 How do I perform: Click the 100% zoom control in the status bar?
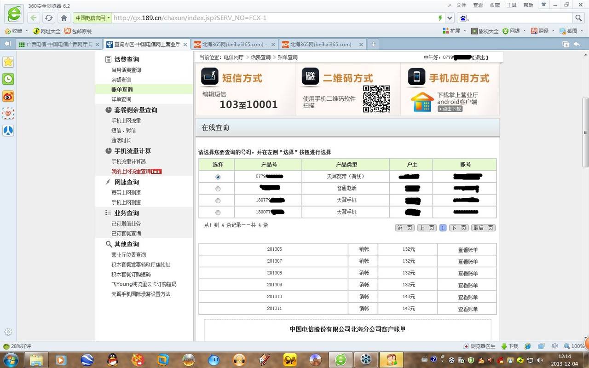575,346
